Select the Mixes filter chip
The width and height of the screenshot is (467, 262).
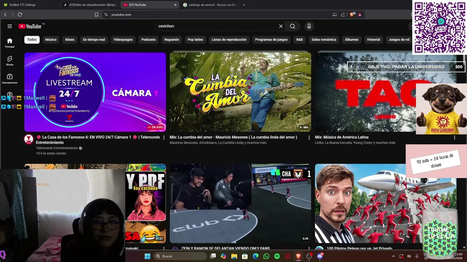[x=70, y=39]
